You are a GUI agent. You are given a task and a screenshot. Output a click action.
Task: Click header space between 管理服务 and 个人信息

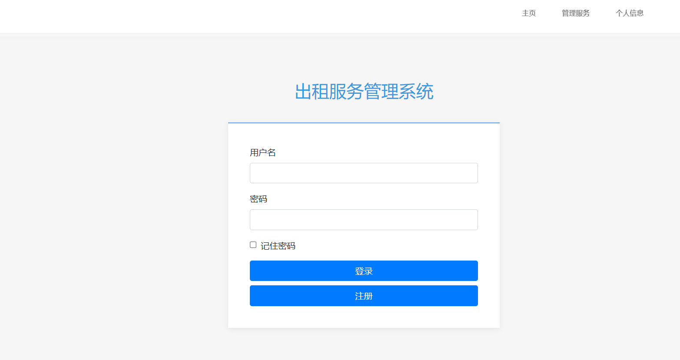[x=603, y=13]
